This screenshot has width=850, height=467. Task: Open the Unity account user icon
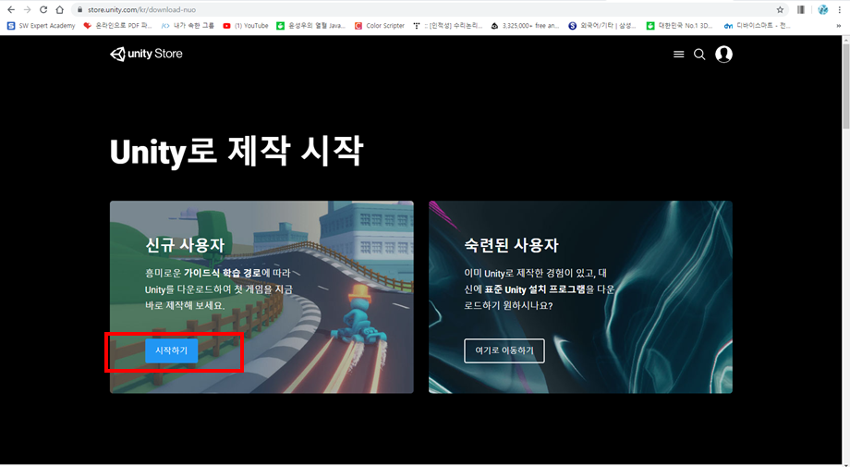tap(723, 55)
